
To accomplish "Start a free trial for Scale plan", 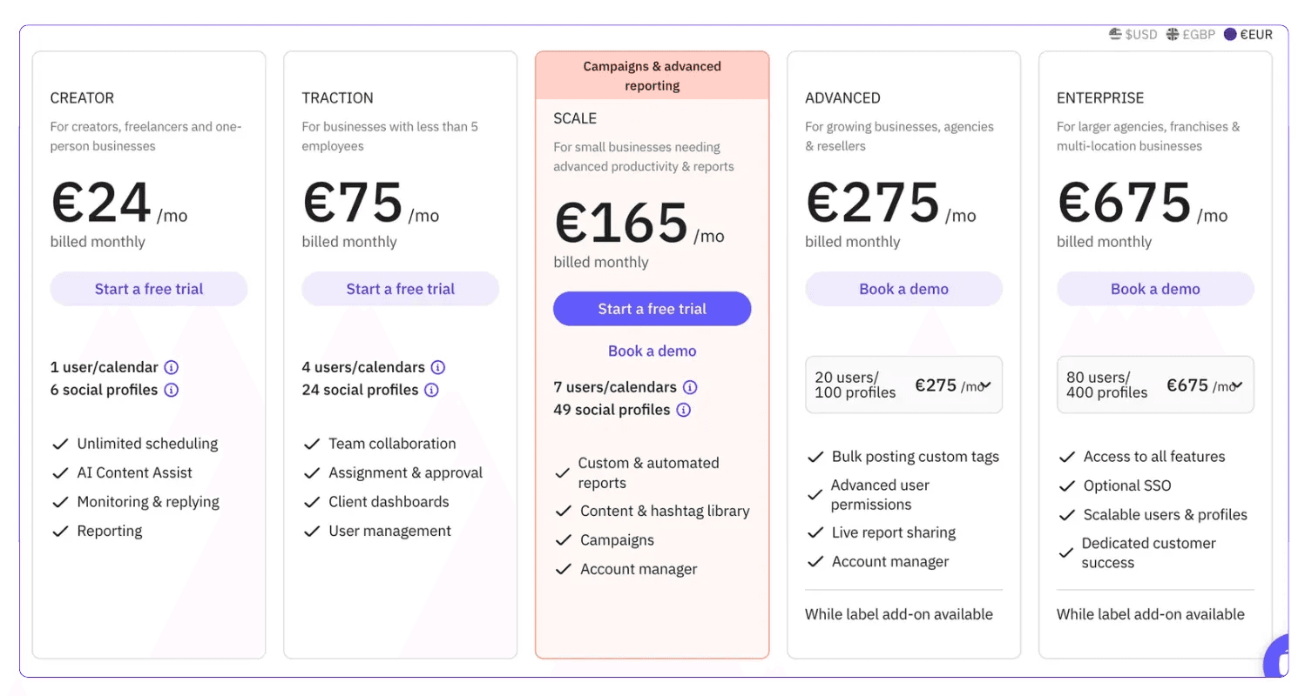I will [652, 309].
